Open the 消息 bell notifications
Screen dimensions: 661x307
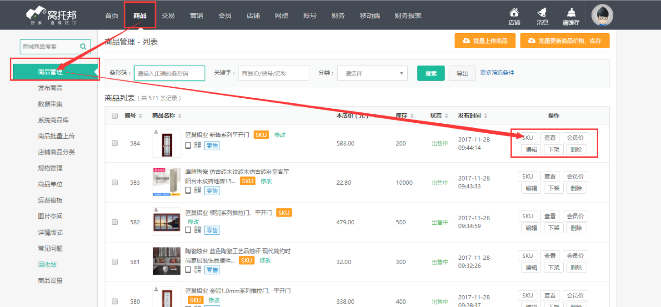click(542, 16)
